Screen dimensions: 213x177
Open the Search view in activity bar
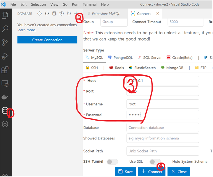click(x=5, y=29)
